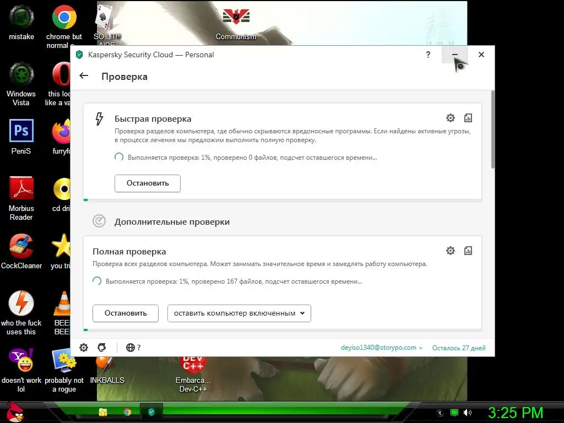Select the cd dri disc desktop icon

62,194
